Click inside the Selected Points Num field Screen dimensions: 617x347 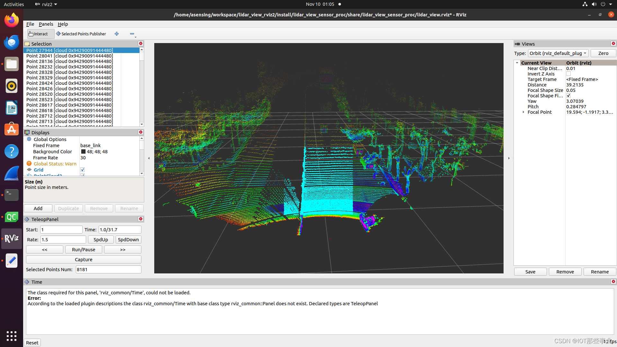point(108,269)
